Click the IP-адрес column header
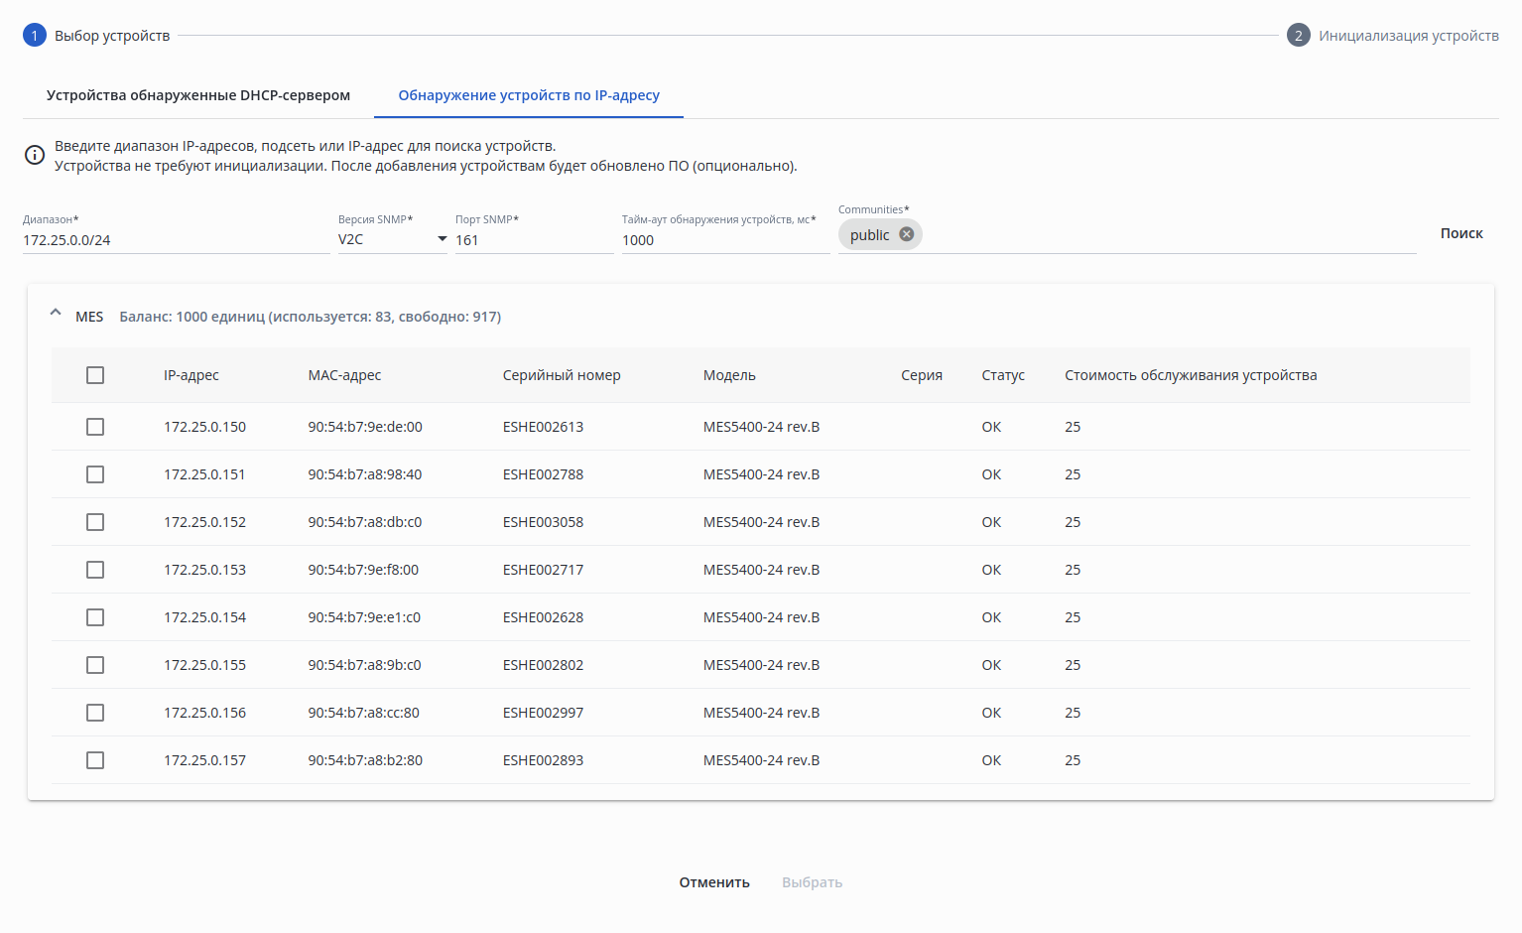1522x933 pixels. pos(191,375)
